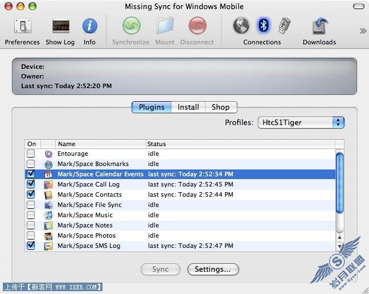
Task: Click 'last sync: Today 2:52:47 PM' status
Action: 191,246
